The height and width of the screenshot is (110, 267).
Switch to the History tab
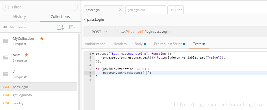tap(20, 17)
